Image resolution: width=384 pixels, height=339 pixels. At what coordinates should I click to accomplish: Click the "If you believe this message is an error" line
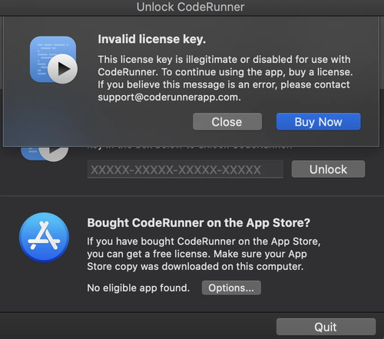click(223, 84)
